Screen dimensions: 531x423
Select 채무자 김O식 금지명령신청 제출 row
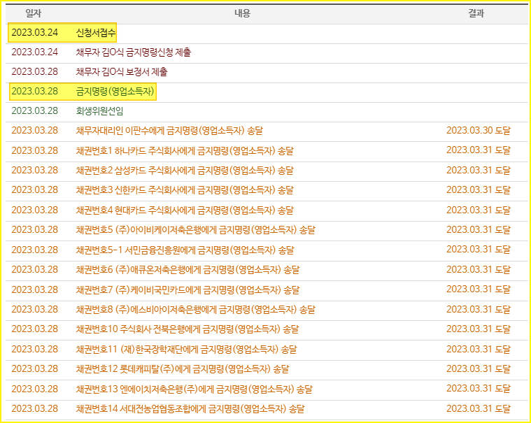click(x=267, y=52)
